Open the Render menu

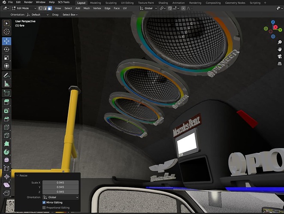coord(28,2)
